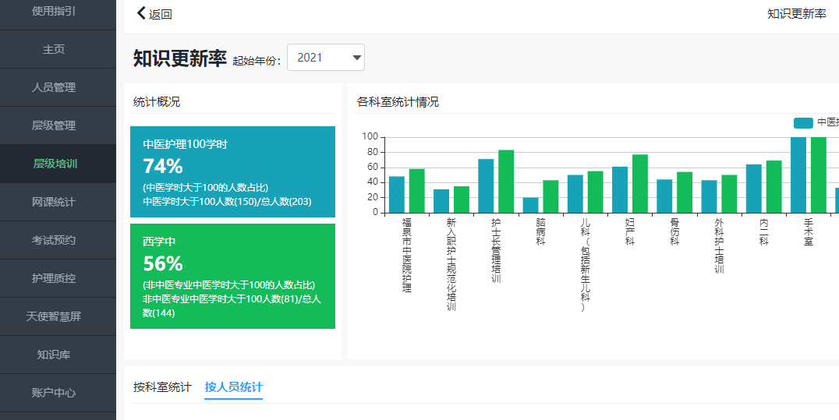Click the teal bar for 新入职护士规范化培训
The height and width of the screenshot is (420, 839).
coord(441,200)
